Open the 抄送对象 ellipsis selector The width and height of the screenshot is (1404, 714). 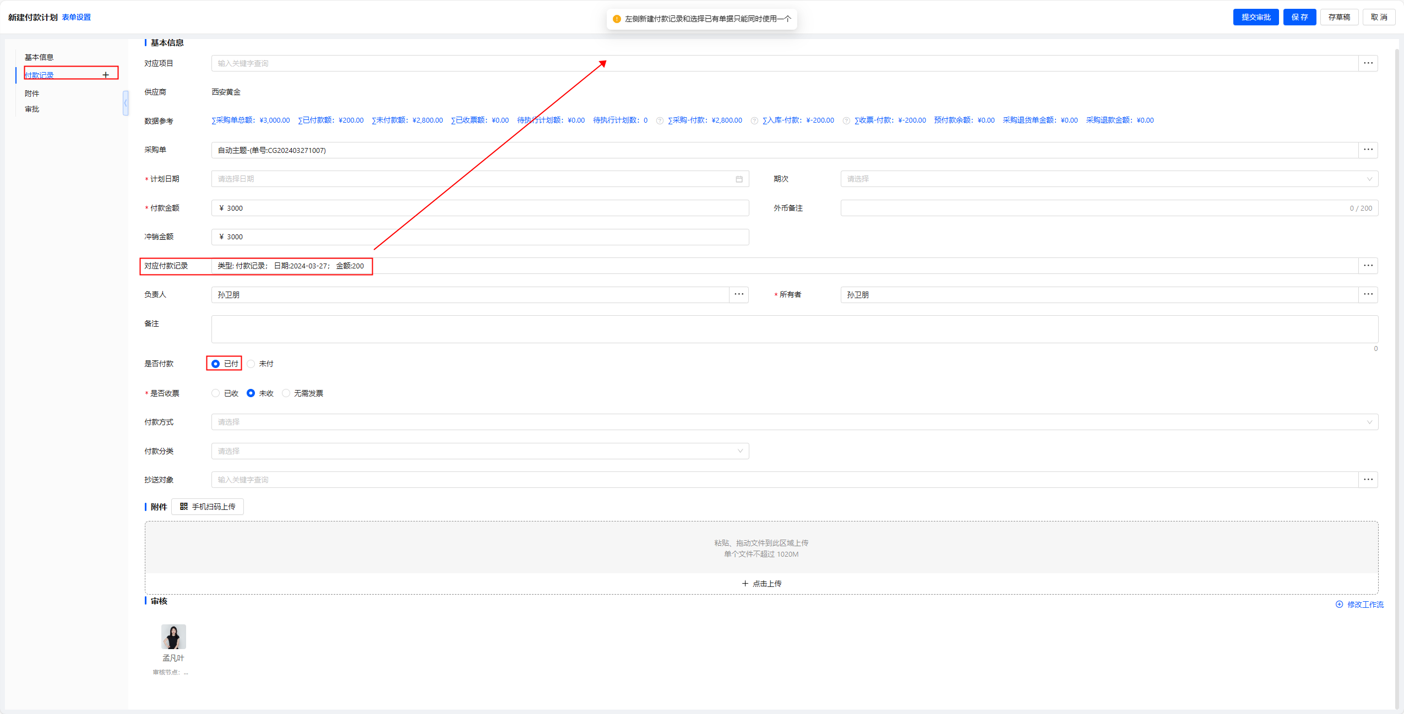(x=1368, y=480)
